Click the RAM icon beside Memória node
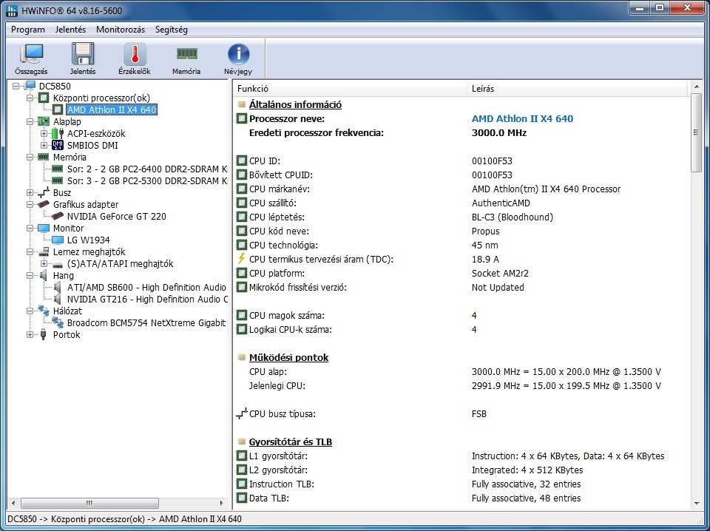 click(x=44, y=157)
